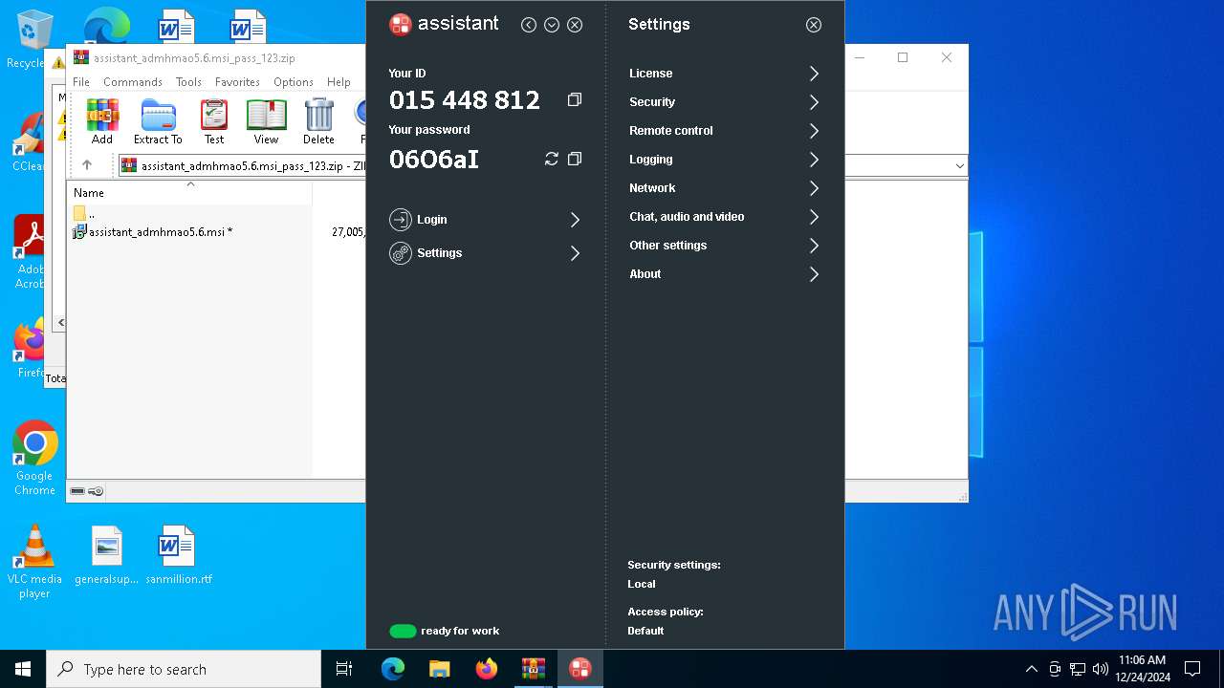
Task: Copy the assistant ID number
Action: tap(574, 99)
